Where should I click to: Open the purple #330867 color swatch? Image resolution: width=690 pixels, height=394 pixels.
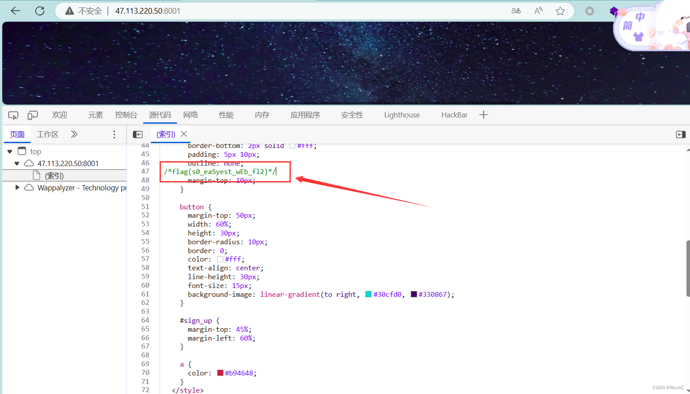pos(414,294)
